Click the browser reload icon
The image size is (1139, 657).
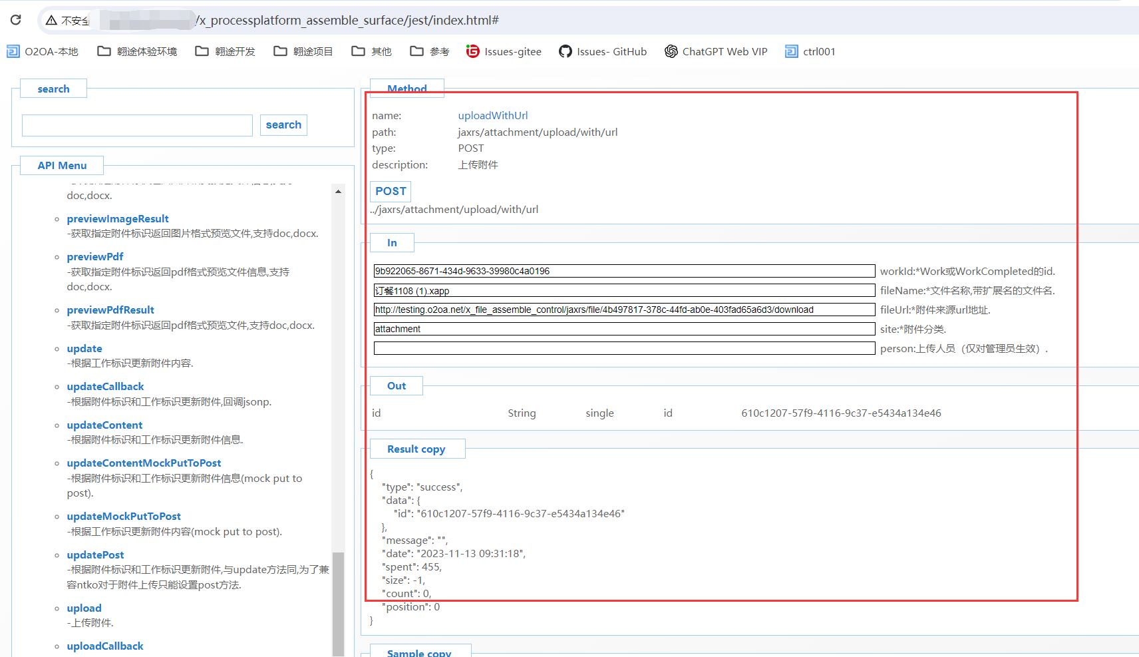(x=16, y=20)
